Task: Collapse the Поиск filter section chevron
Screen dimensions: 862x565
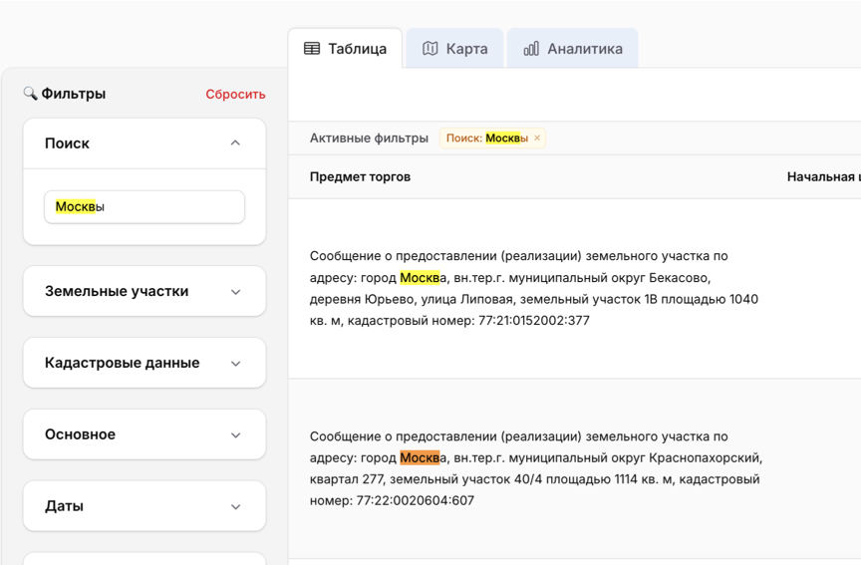Action: pos(235,143)
